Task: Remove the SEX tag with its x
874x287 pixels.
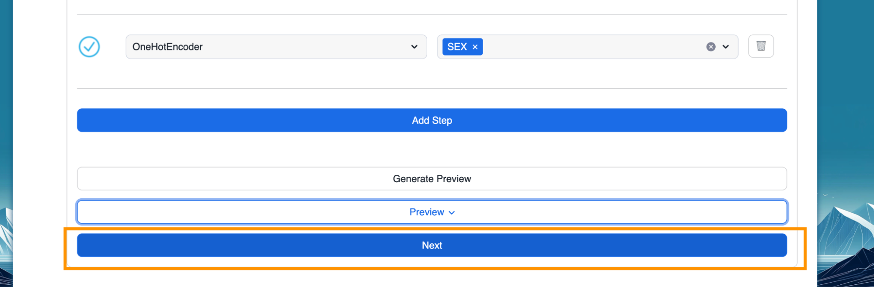Action: click(475, 47)
